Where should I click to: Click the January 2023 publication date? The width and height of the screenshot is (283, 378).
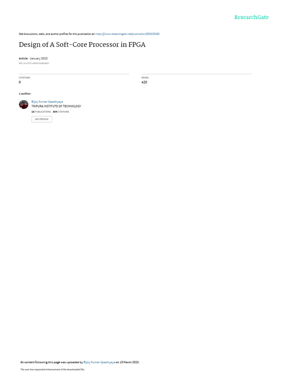point(38,58)
